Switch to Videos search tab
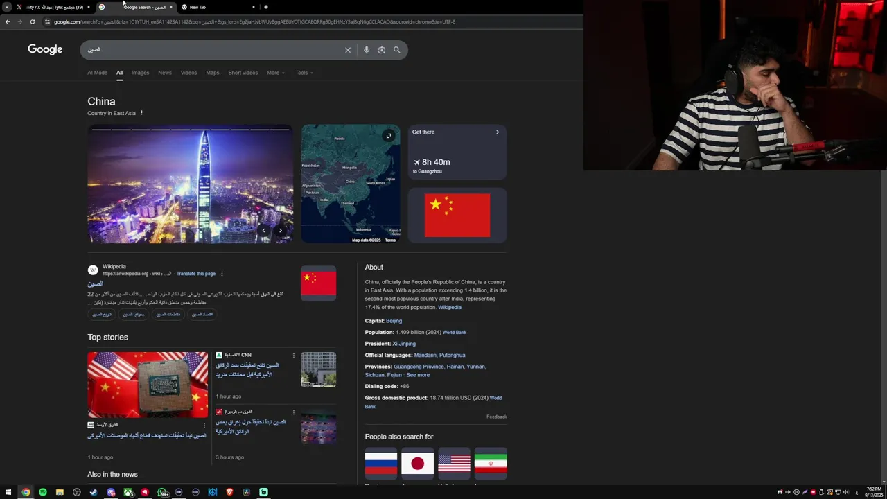The height and width of the screenshot is (499, 887). click(x=188, y=73)
